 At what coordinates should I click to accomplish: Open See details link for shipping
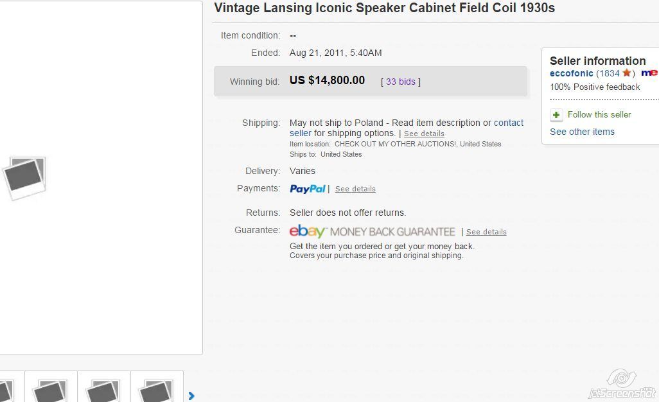click(x=424, y=134)
